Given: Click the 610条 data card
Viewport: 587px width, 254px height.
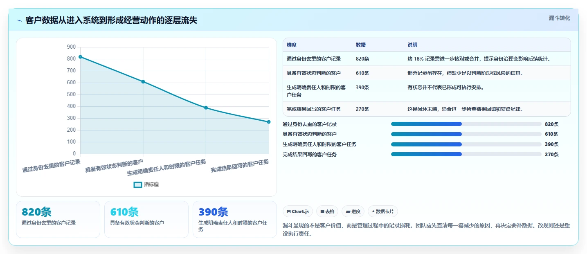Looking at the screenshot, I should (x=146, y=219).
